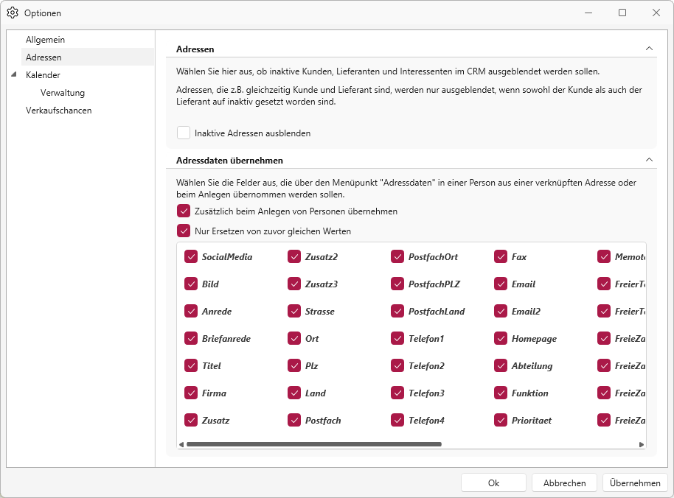Collapse the Adressen section chevron

point(649,49)
